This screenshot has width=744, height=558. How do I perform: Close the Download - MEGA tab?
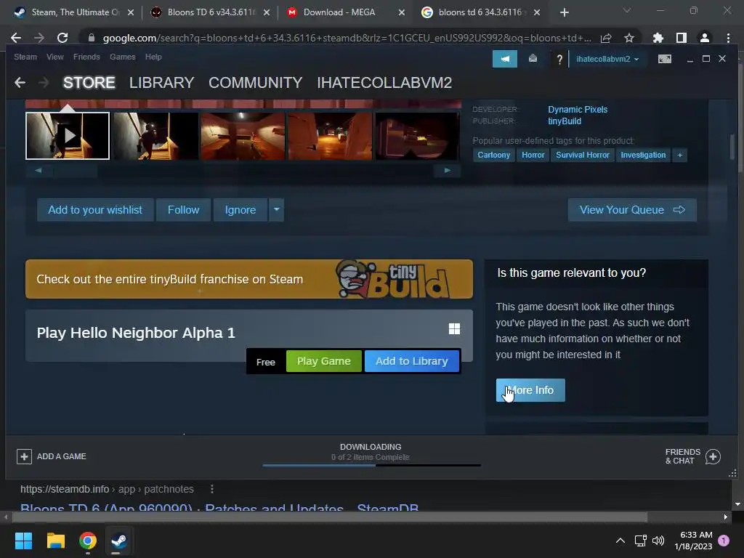[x=401, y=12]
